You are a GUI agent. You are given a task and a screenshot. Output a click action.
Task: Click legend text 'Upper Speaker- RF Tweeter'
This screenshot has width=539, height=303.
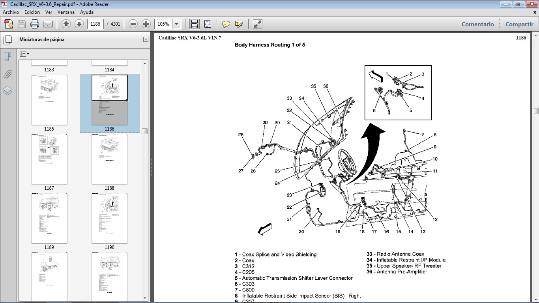(x=409, y=266)
